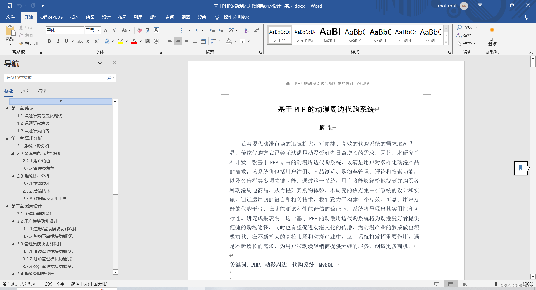
Task: Toggle superscript formatting
Action: (x=97, y=41)
